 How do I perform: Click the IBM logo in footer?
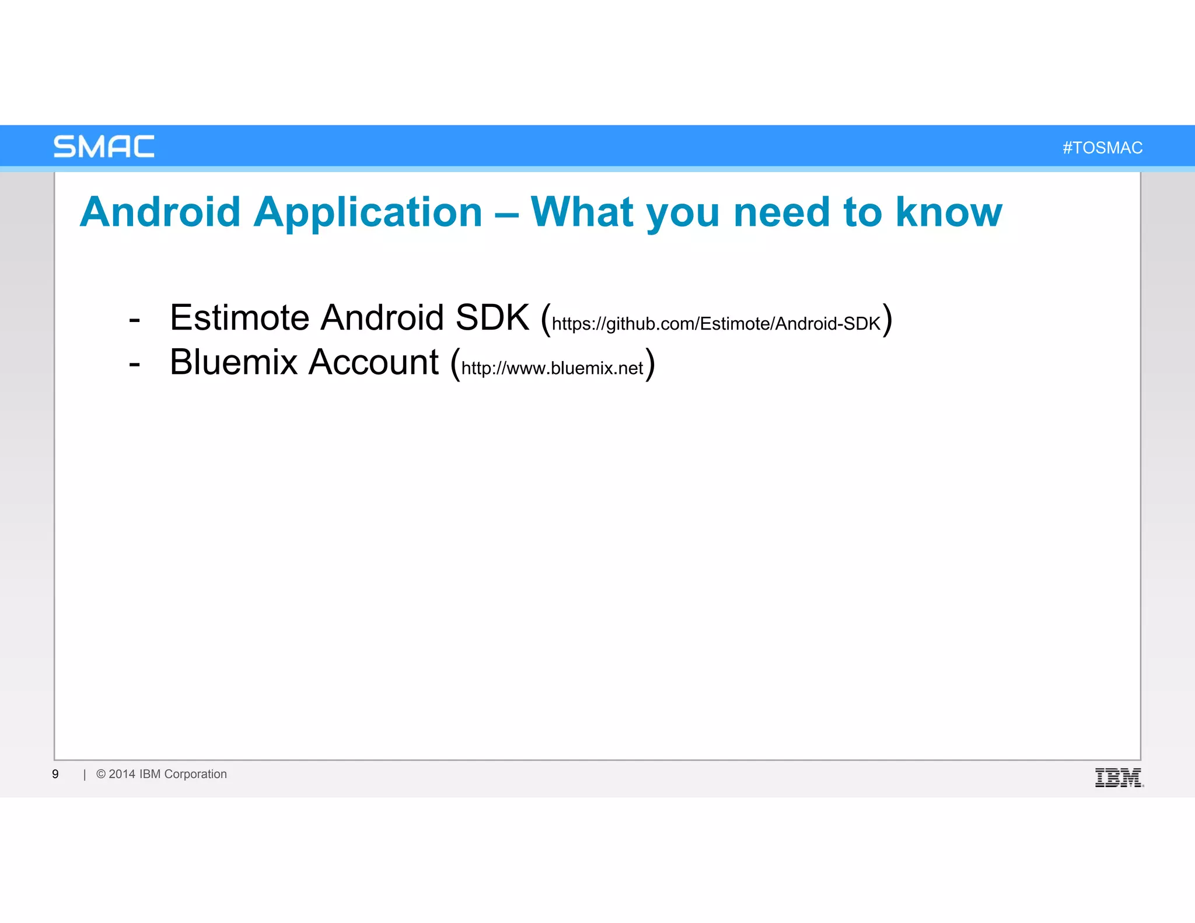coord(1119,778)
